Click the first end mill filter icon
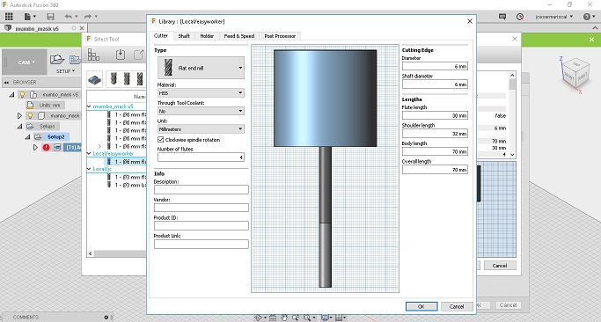 point(114,78)
